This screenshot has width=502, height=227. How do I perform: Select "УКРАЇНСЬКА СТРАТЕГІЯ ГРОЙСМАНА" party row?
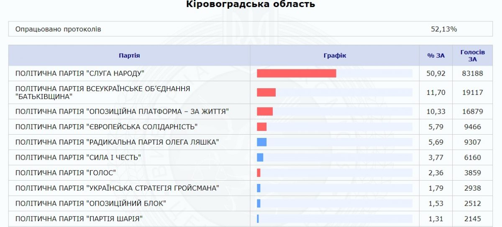251,188
